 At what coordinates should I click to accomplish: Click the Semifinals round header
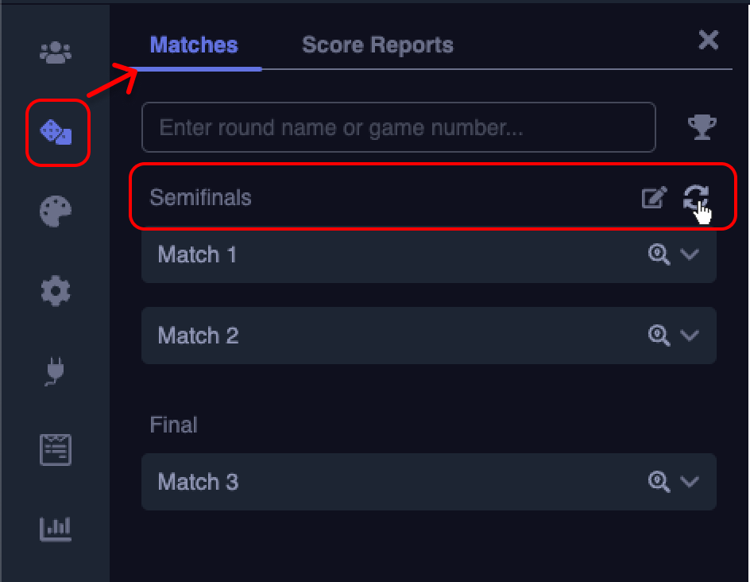point(318,198)
